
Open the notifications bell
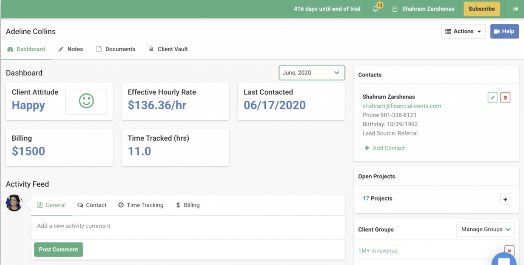(376, 9)
